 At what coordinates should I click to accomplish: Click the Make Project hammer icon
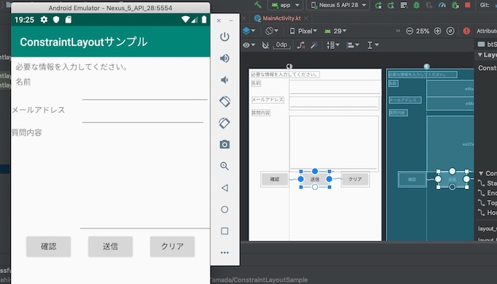pyautogui.click(x=258, y=5)
